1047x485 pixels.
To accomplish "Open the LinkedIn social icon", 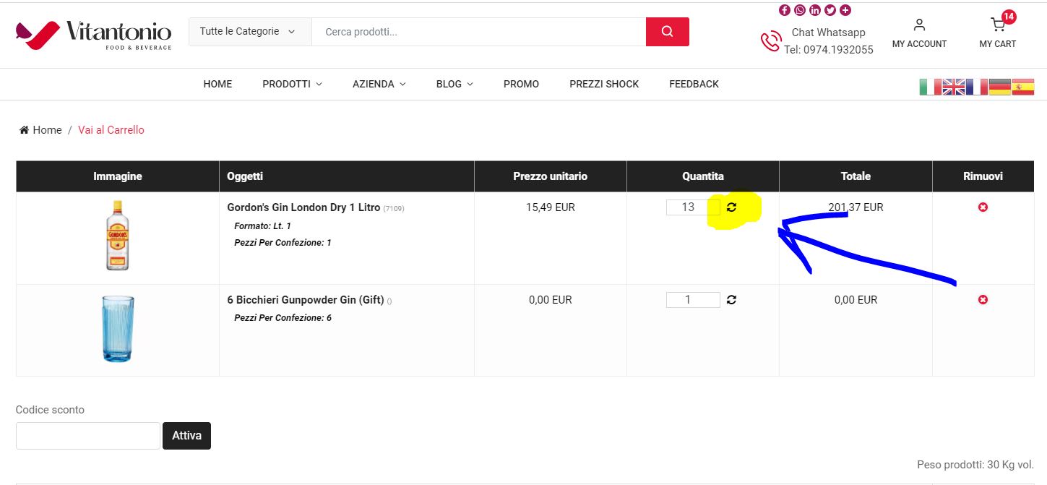I will click(x=815, y=10).
